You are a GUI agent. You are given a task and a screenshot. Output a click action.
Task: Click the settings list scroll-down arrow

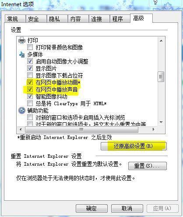pyautogui.click(x=161, y=122)
